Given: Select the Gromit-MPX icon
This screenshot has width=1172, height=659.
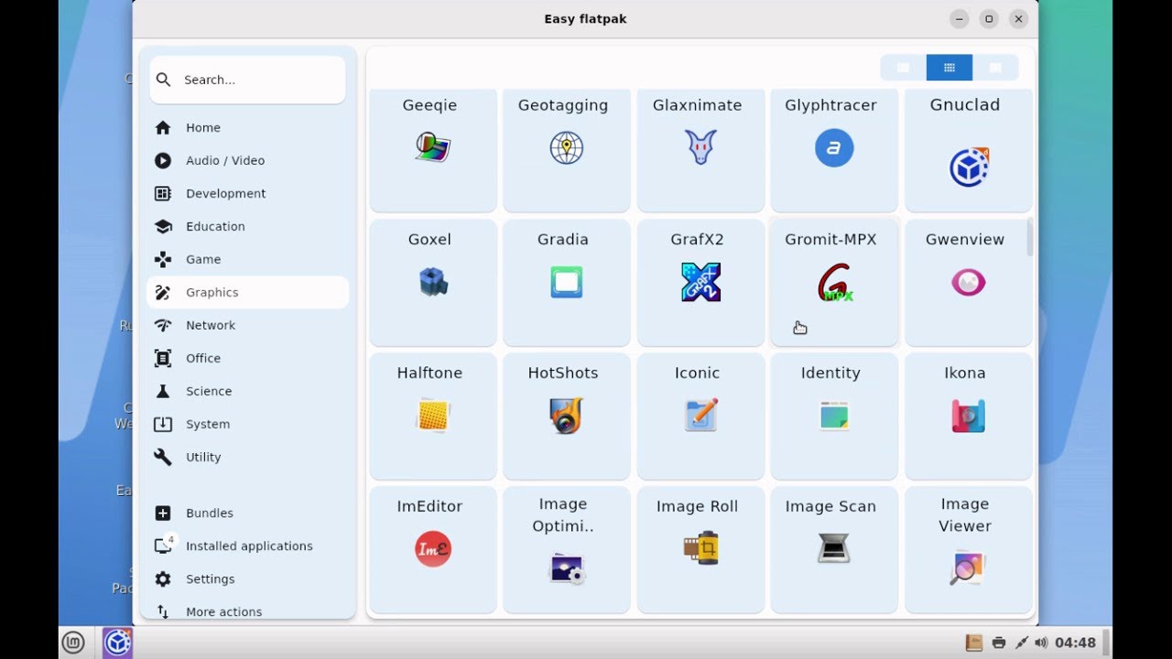Looking at the screenshot, I should click(834, 282).
